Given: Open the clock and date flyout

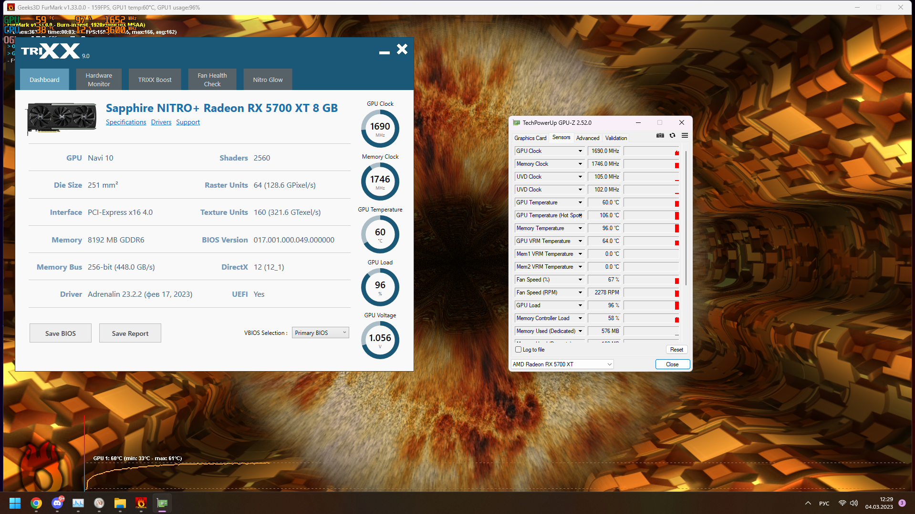Looking at the screenshot, I should pos(879,503).
